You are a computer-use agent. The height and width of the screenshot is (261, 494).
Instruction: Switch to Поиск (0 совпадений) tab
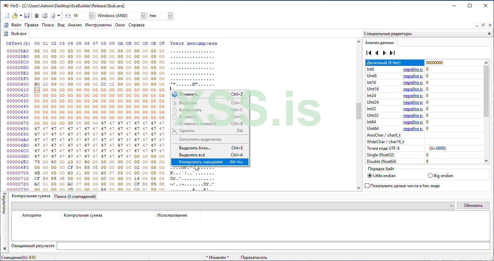pos(75,197)
